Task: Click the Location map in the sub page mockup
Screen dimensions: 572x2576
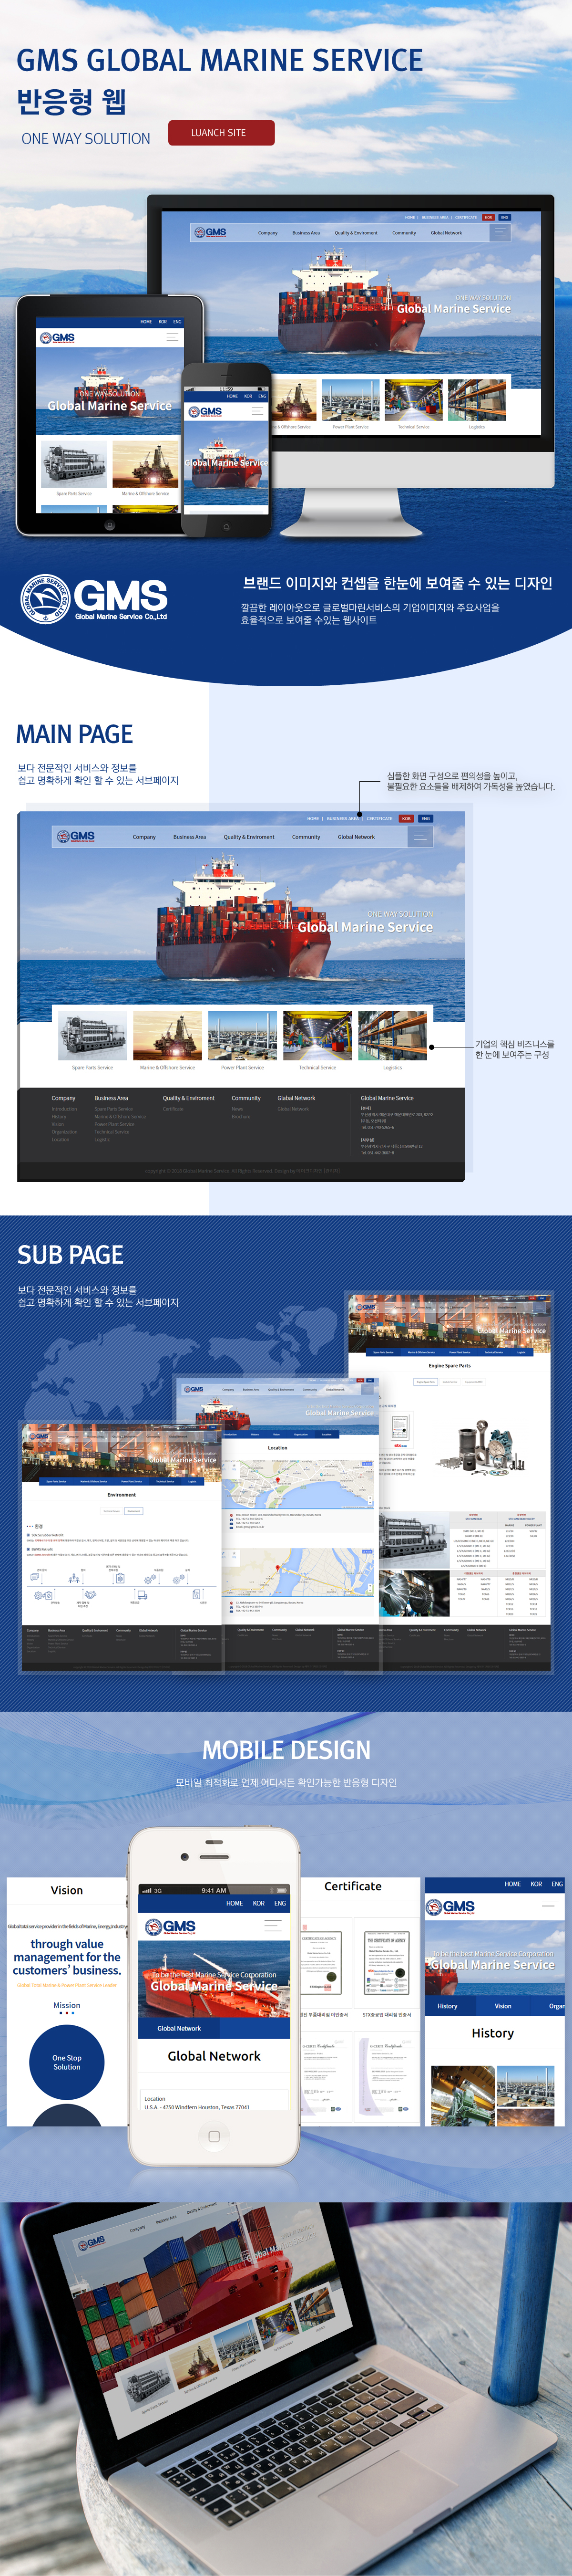Action: click(x=297, y=1485)
